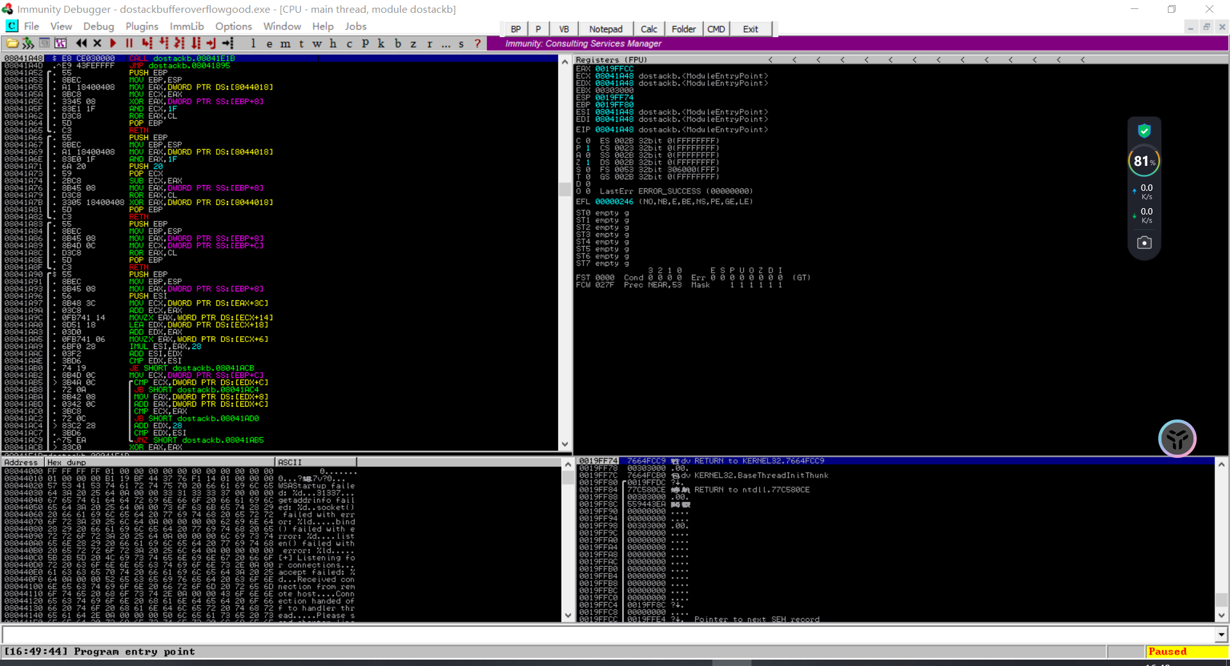Click disassembly pane scroll-up arrow
This screenshot has width=1230, height=666.
tap(564, 61)
